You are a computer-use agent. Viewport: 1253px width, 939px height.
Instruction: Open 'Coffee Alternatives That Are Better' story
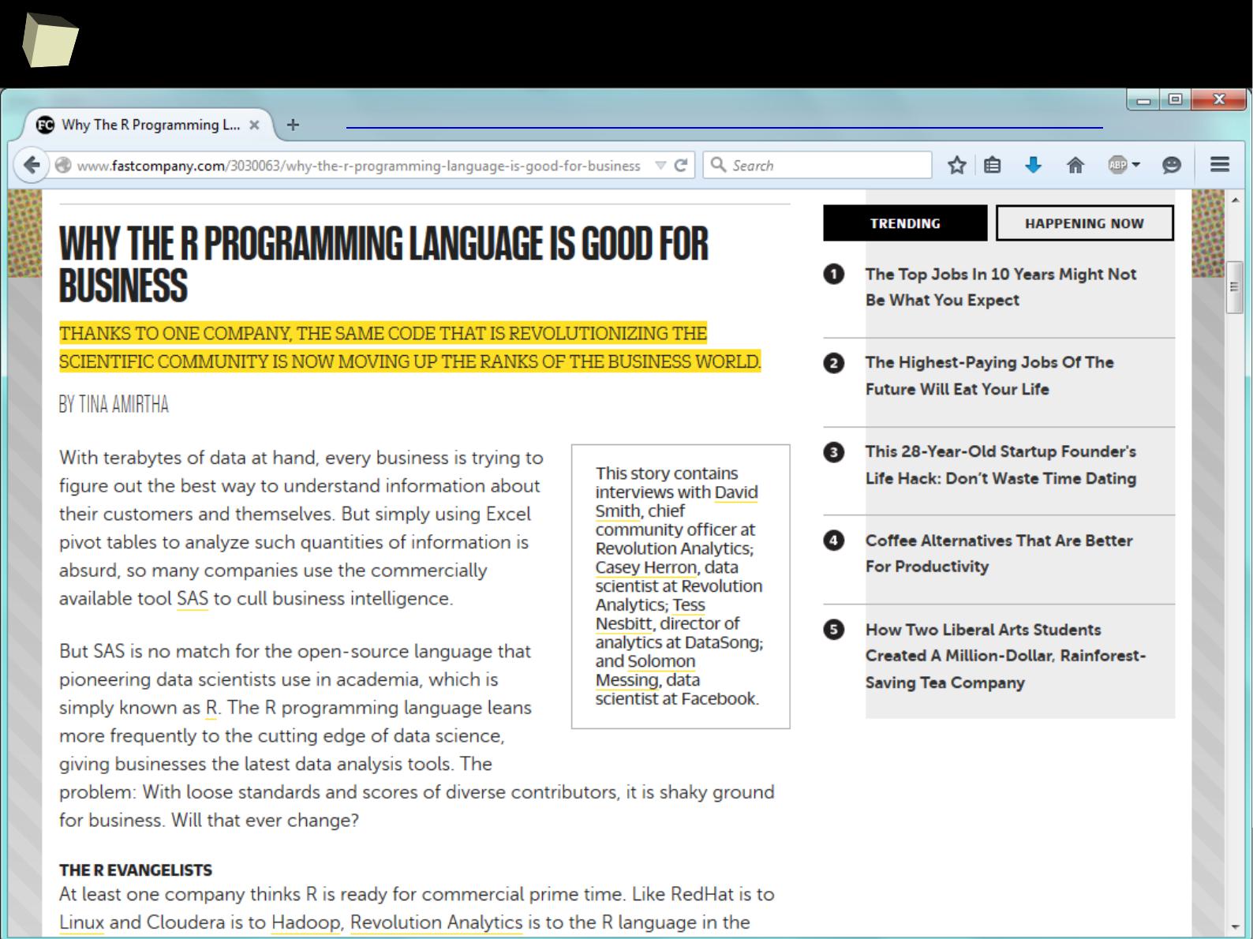tap(999, 553)
